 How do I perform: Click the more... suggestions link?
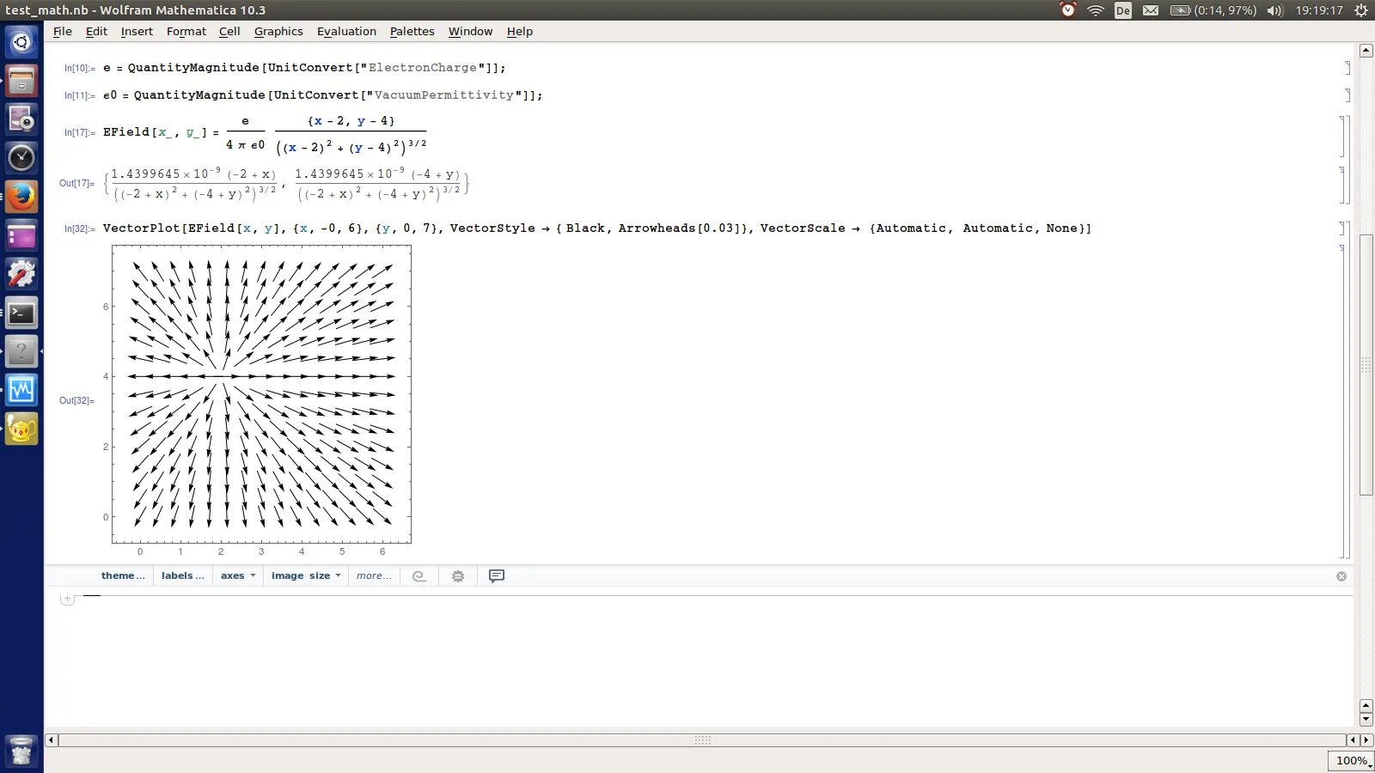point(374,576)
